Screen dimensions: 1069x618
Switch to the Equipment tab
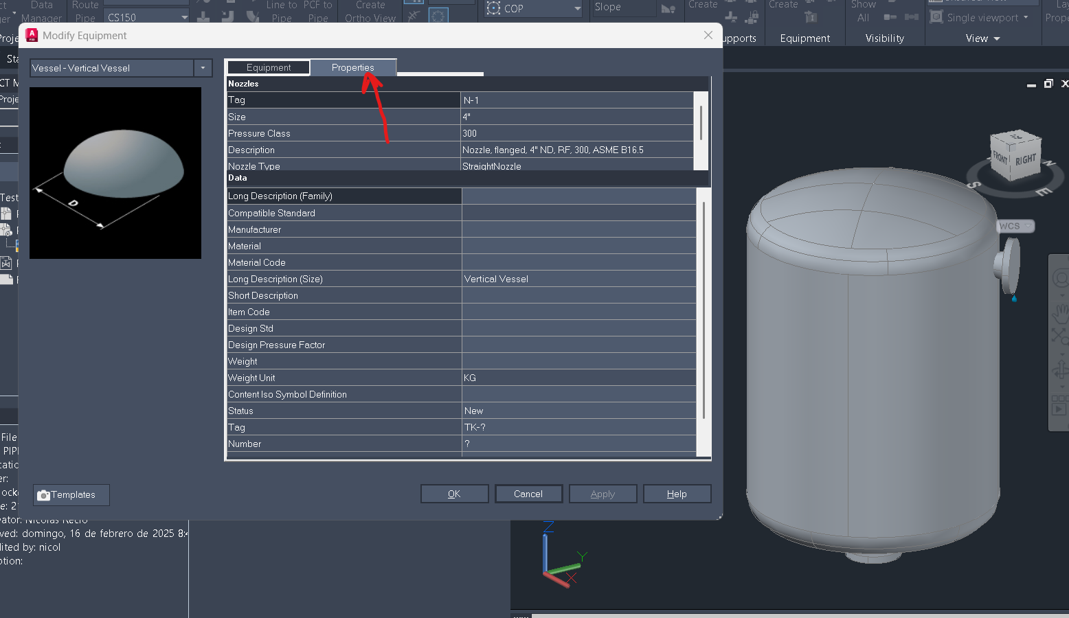pos(269,67)
